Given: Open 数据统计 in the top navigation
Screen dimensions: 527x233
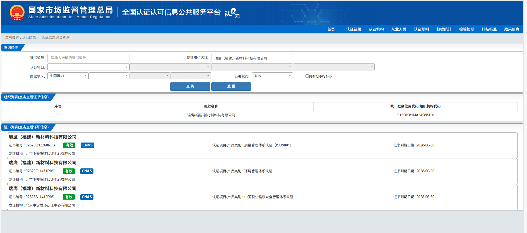Looking at the screenshot, I should pyautogui.click(x=444, y=29).
